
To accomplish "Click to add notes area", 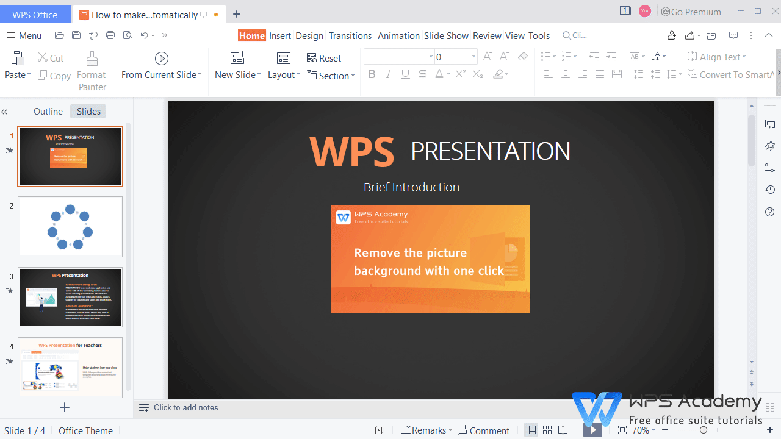I will point(186,407).
